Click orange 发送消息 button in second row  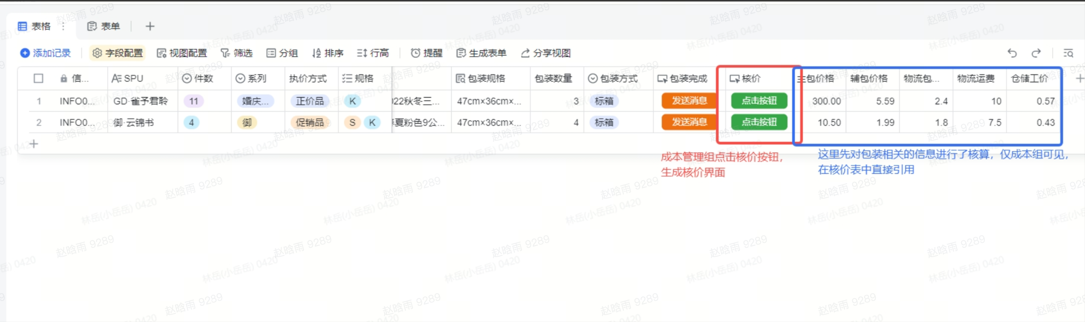pos(689,123)
